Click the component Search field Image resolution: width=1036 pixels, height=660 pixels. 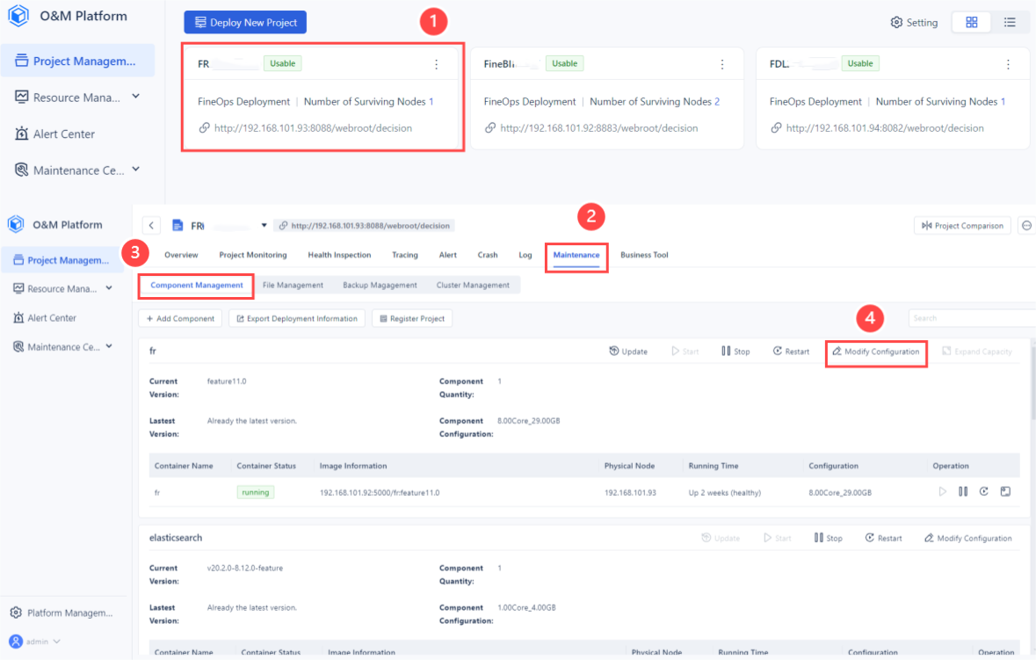tap(971, 318)
